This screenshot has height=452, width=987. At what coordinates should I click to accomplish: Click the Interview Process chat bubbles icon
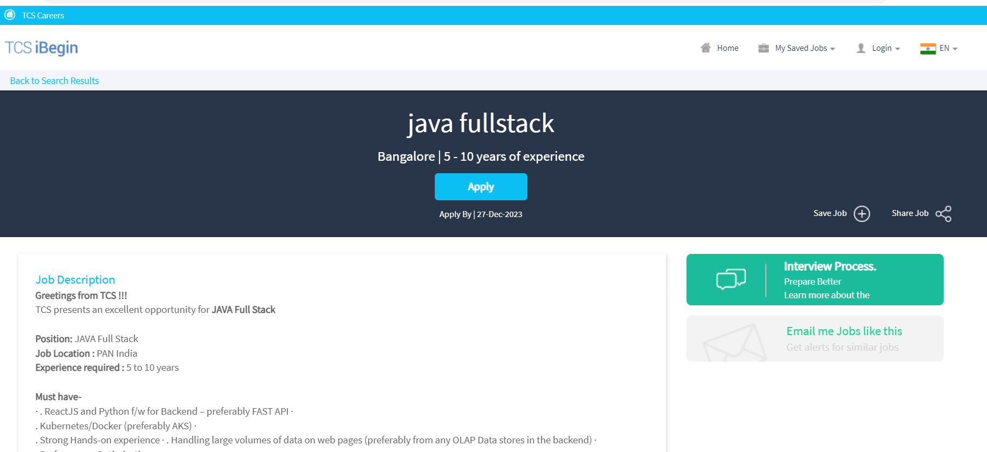(x=730, y=279)
